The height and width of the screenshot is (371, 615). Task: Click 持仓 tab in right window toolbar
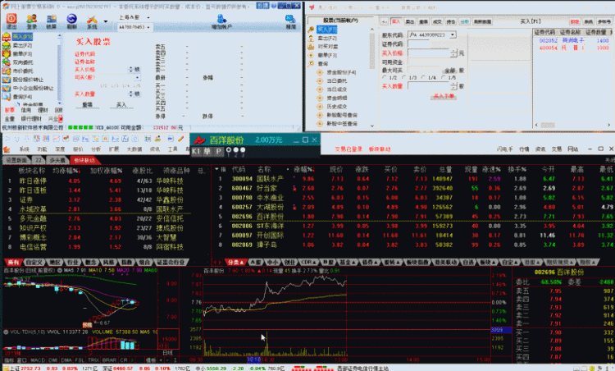451,21
